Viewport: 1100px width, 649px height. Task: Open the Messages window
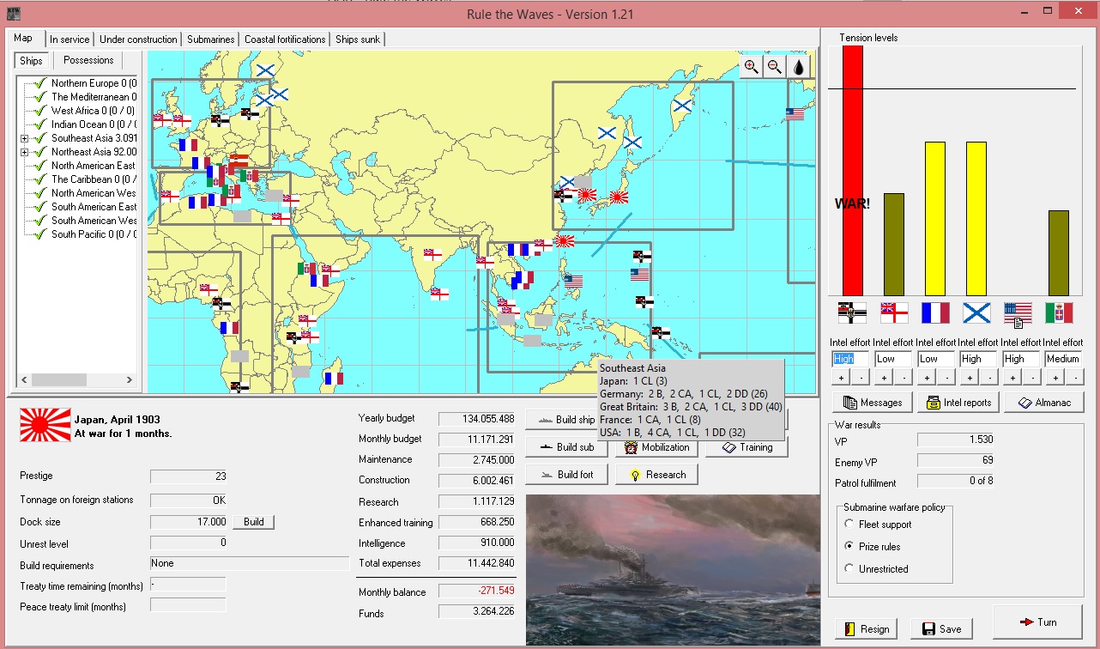pyautogui.click(x=873, y=403)
